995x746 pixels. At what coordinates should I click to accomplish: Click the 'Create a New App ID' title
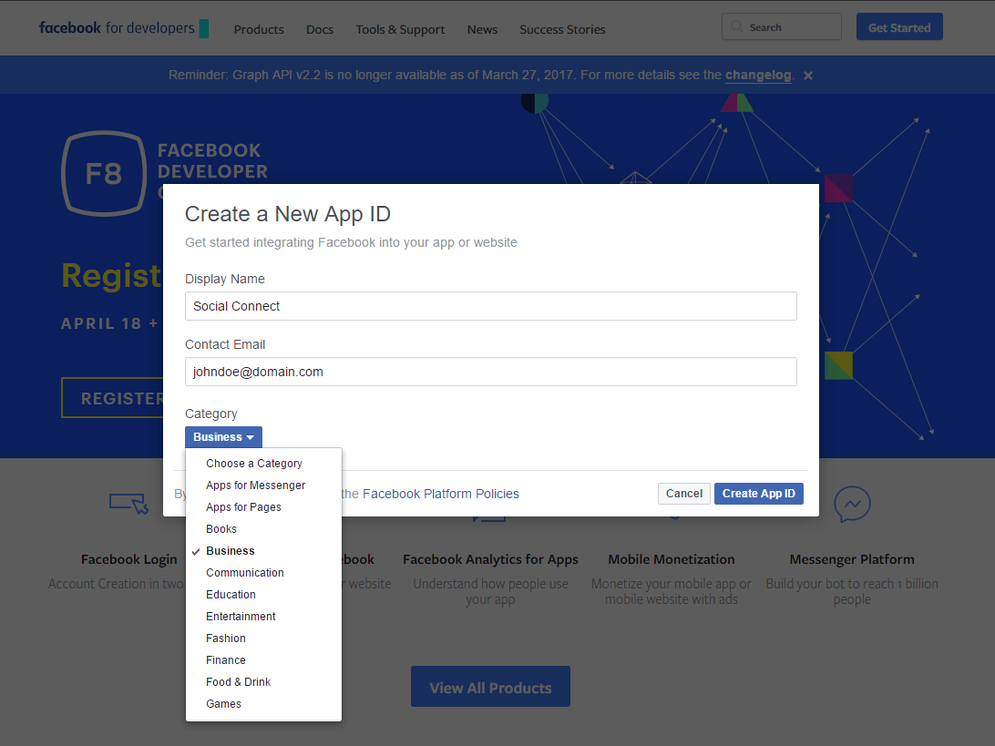[x=287, y=214]
